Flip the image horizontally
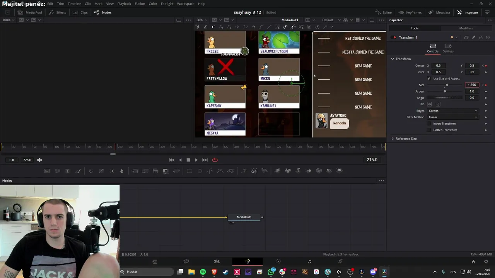 (x=429, y=104)
